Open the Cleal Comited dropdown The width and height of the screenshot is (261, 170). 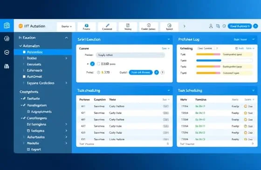point(207,48)
